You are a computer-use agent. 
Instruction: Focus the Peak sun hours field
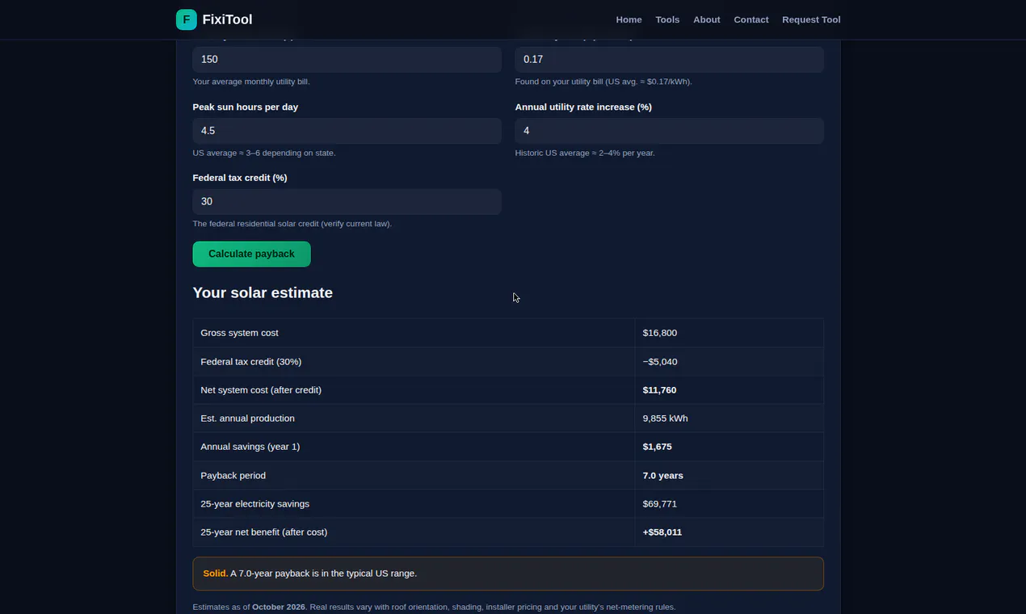tap(347, 131)
